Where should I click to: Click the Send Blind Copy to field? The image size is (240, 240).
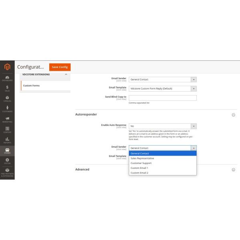coord(162,98)
